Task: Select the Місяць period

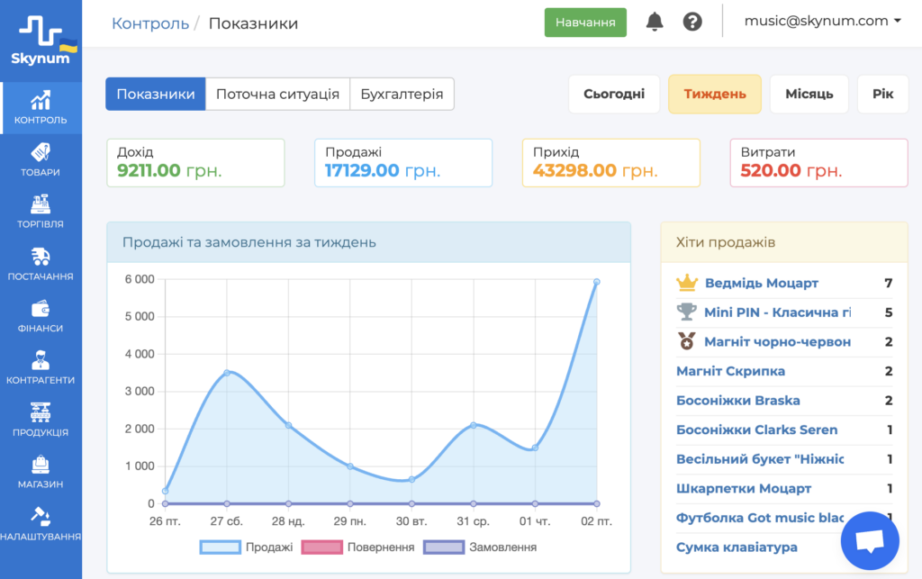Action: point(809,94)
